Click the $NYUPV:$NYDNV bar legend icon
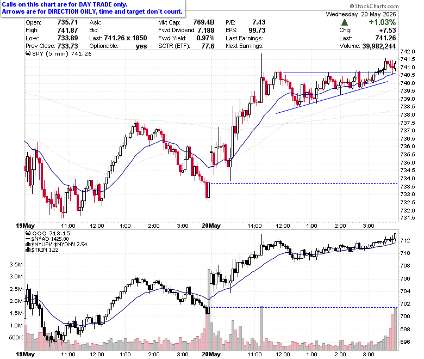This screenshot has height=359, width=424. (28, 245)
